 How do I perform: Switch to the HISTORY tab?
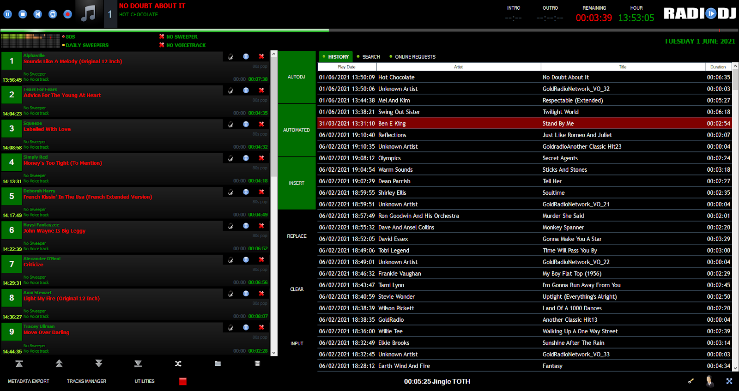(336, 57)
